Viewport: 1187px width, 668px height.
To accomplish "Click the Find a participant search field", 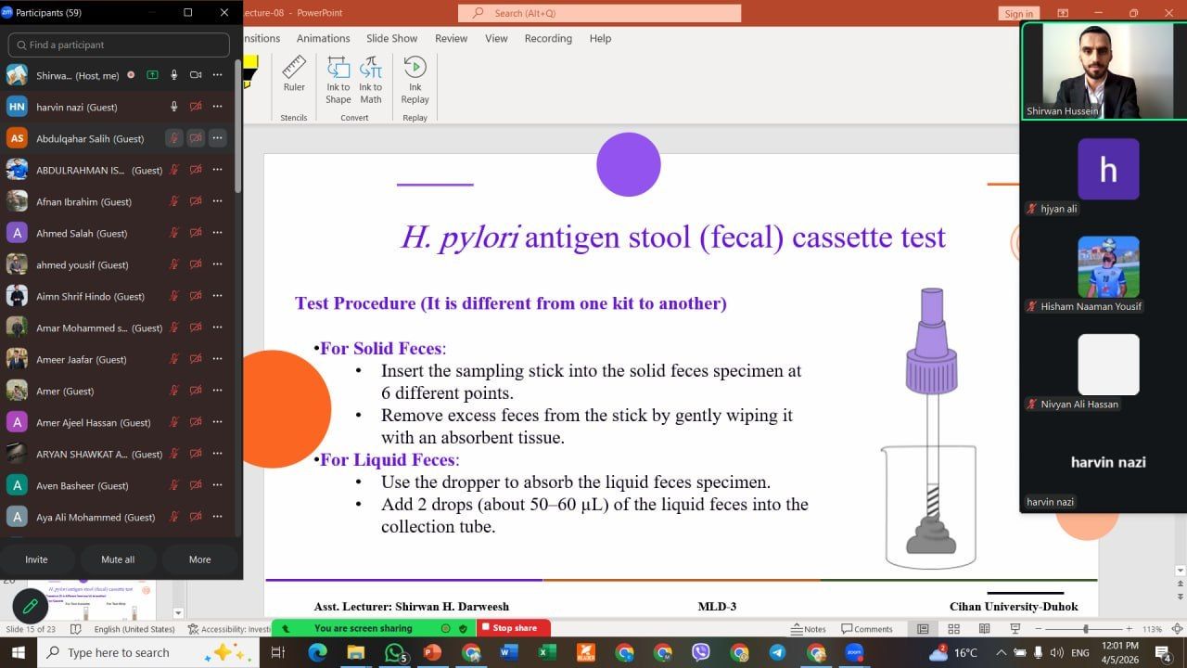I will (119, 45).
